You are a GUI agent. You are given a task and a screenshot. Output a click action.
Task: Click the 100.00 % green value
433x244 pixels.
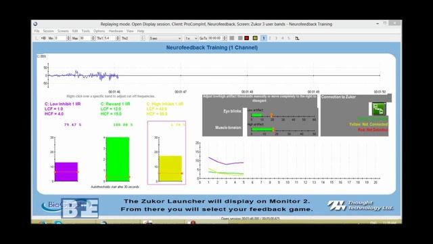coord(123,125)
